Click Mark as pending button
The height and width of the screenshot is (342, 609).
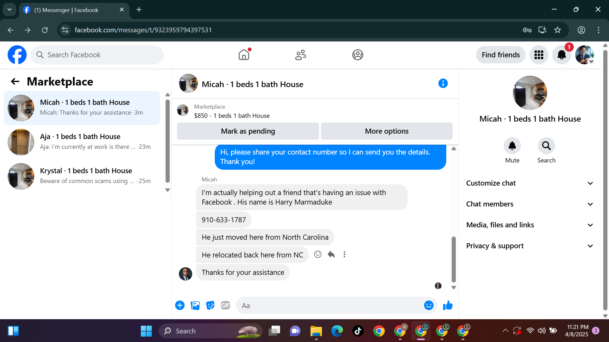click(x=248, y=131)
